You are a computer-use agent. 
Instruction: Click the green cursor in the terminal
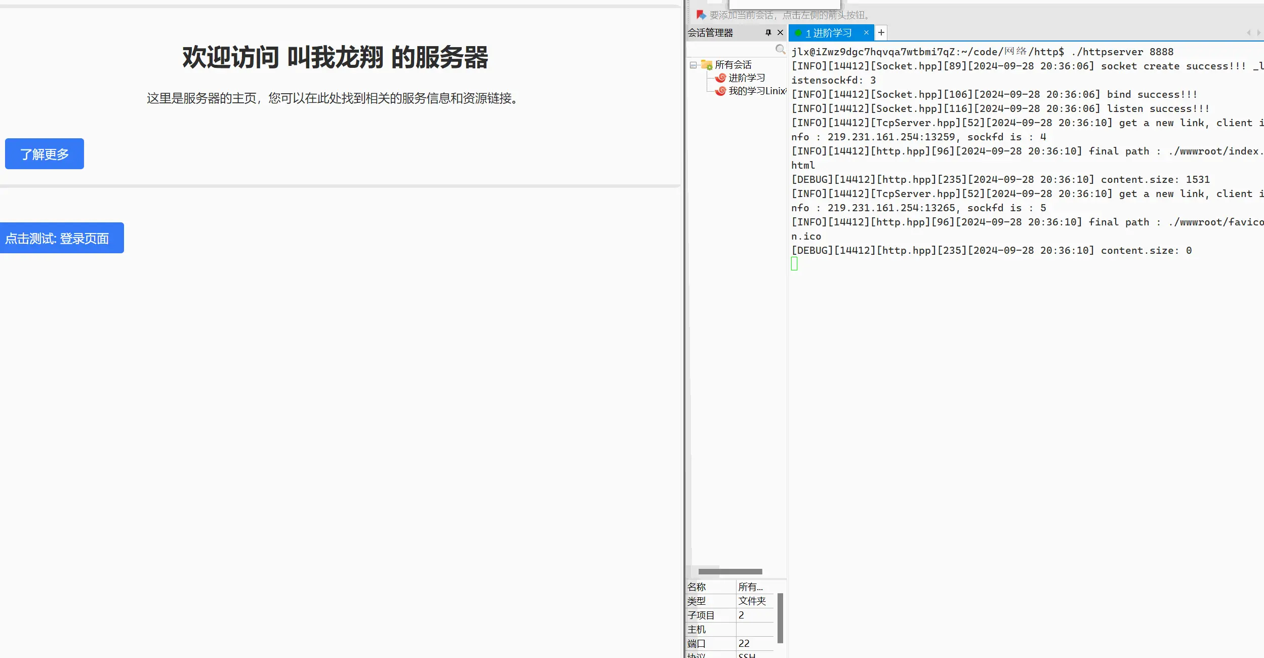coord(794,264)
